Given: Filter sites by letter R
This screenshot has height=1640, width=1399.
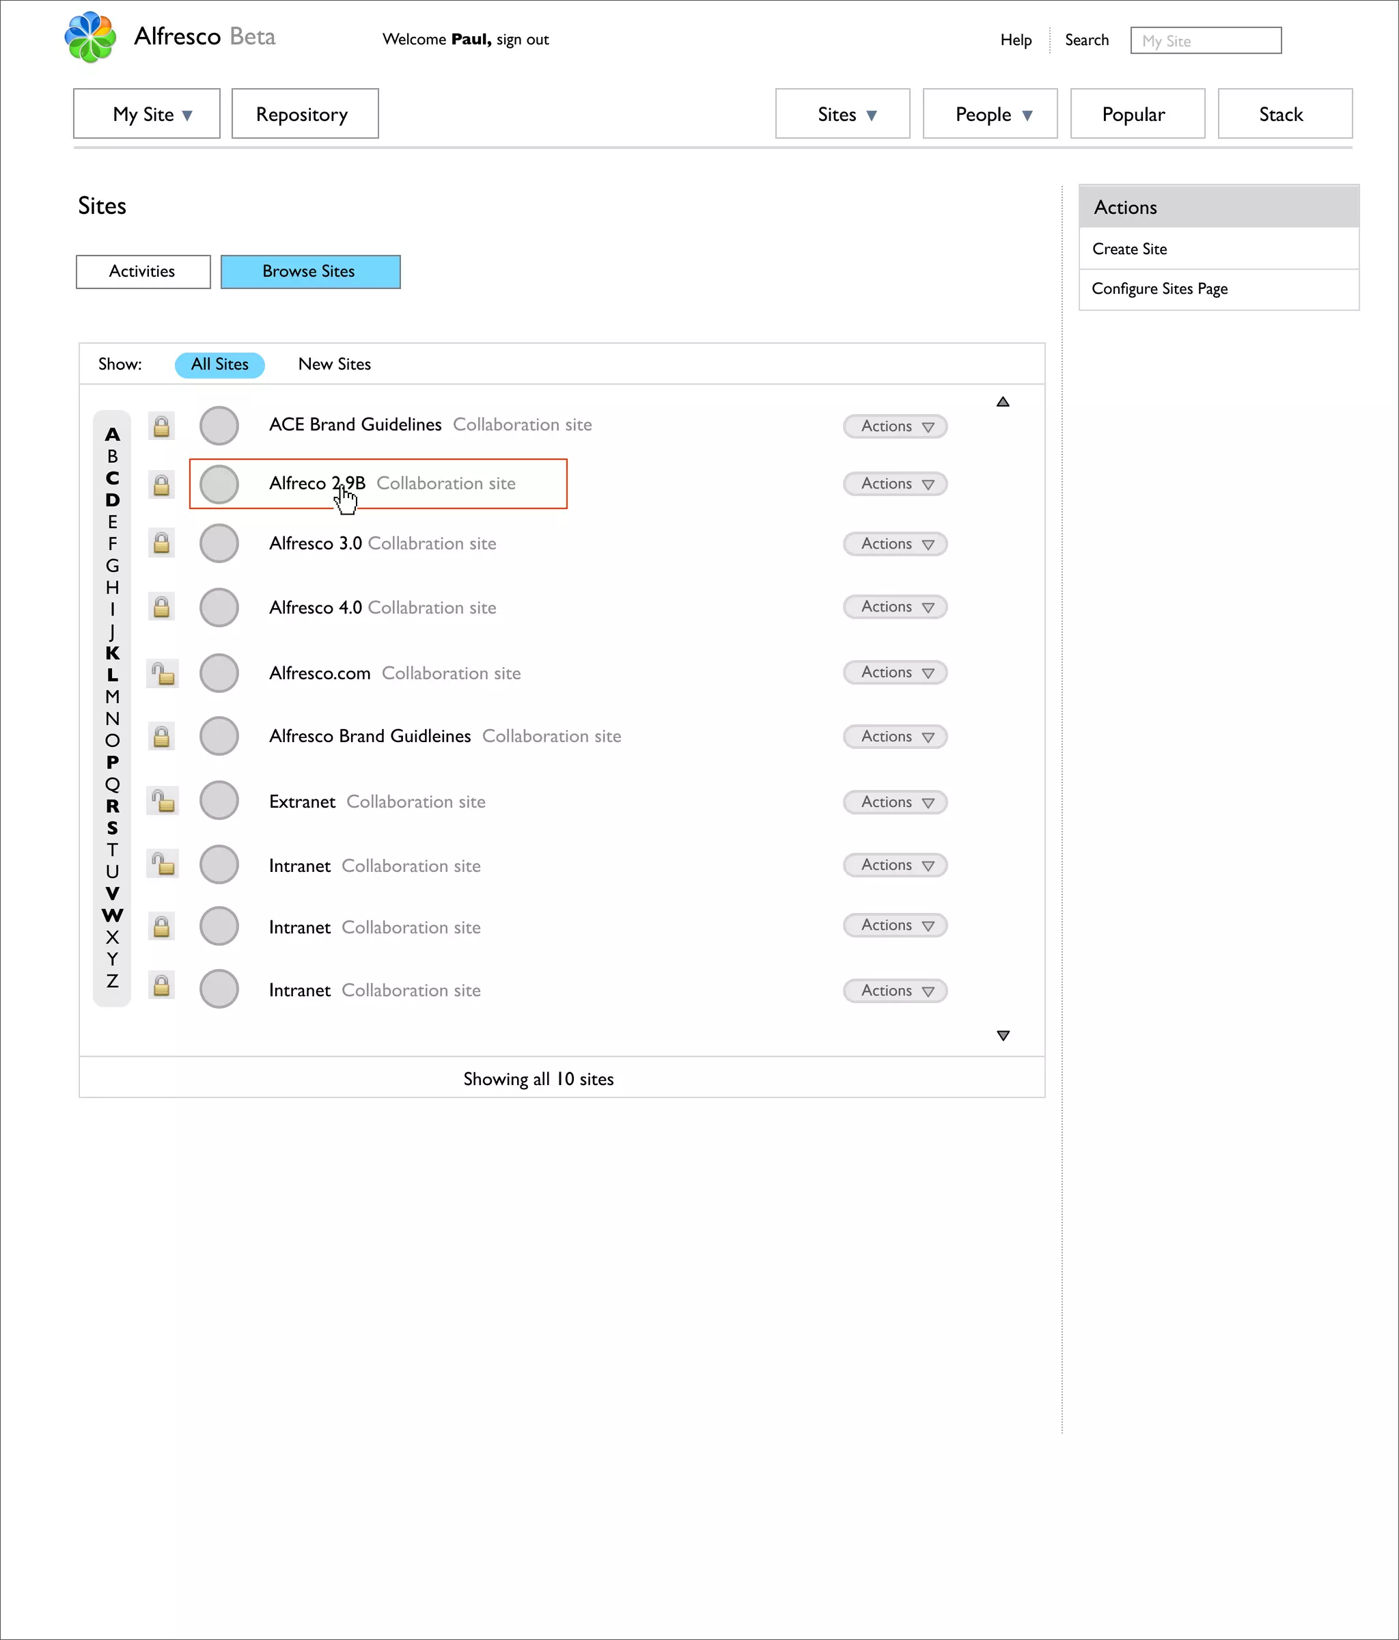Looking at the screenshot, I should [x=112, y=806].
